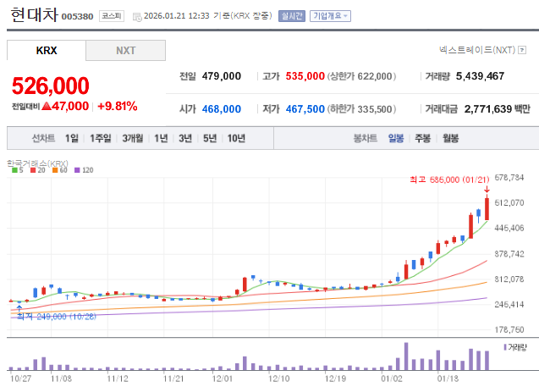The width and height of the screenshot is (539, 387).
Task: Click the 상한가 622,000 text
Action: [361, 76]
